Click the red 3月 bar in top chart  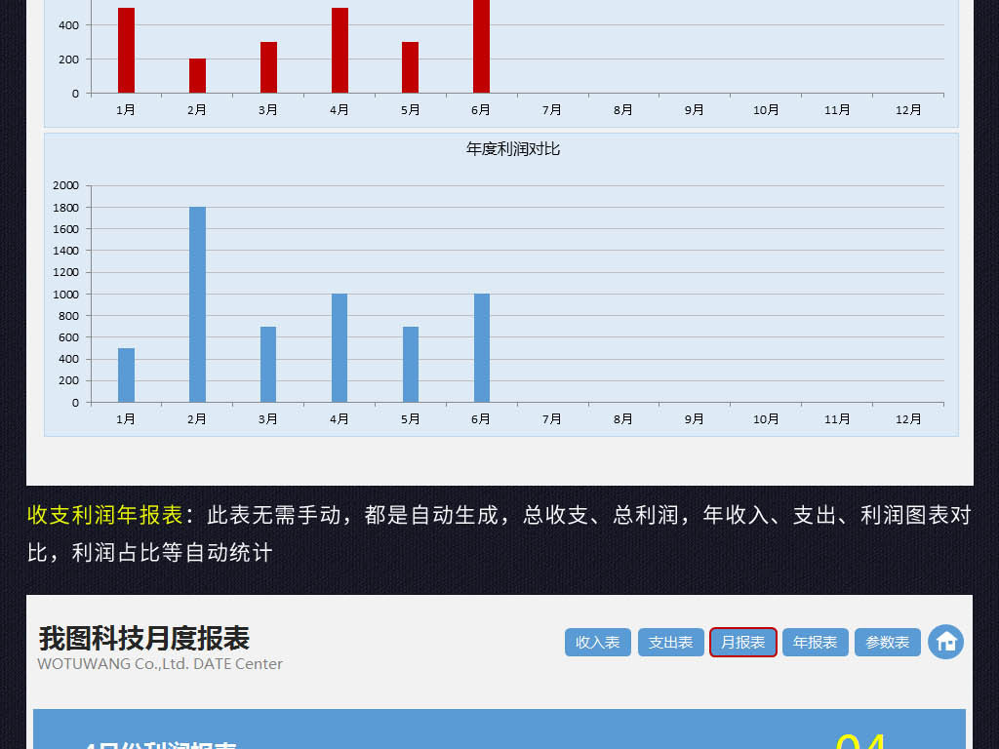(268, 67)
